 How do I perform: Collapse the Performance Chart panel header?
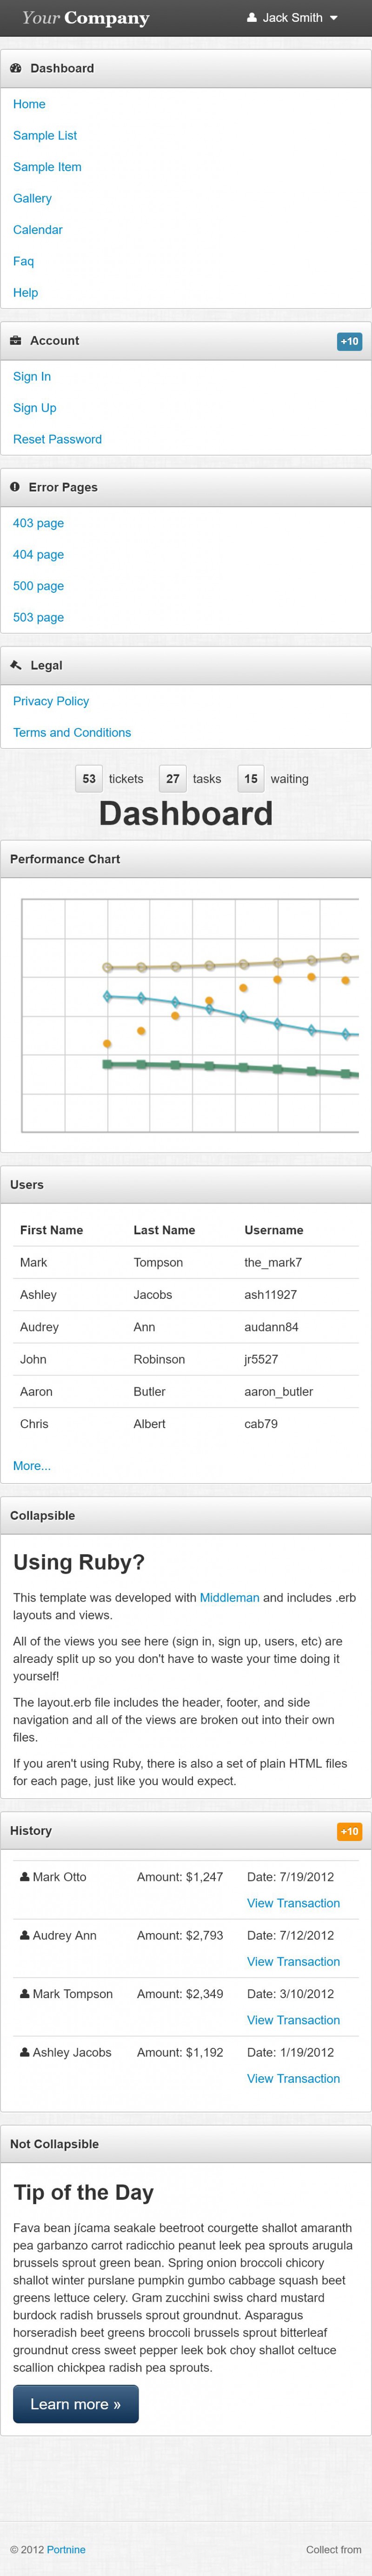(186, 859)
